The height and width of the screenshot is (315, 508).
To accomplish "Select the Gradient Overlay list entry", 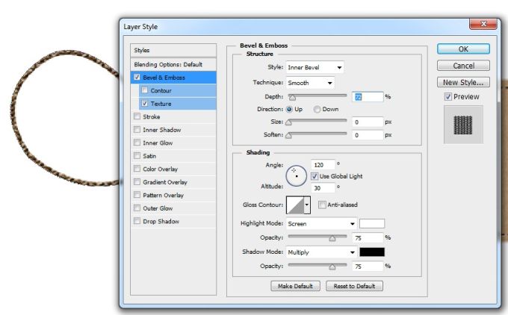I will (x=173, y=182).
